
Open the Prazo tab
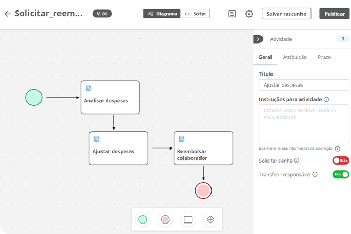324,57
